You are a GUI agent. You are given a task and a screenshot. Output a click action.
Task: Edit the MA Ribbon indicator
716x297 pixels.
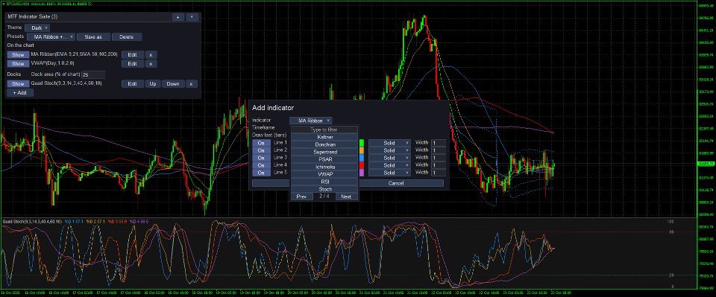tap(133, 54)
